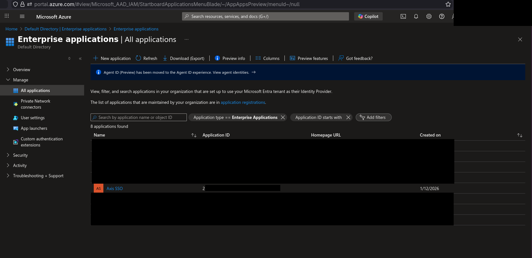Viewport: 532px width, 258px height.
Task: Click New application
Action: (x=112, y=58)
